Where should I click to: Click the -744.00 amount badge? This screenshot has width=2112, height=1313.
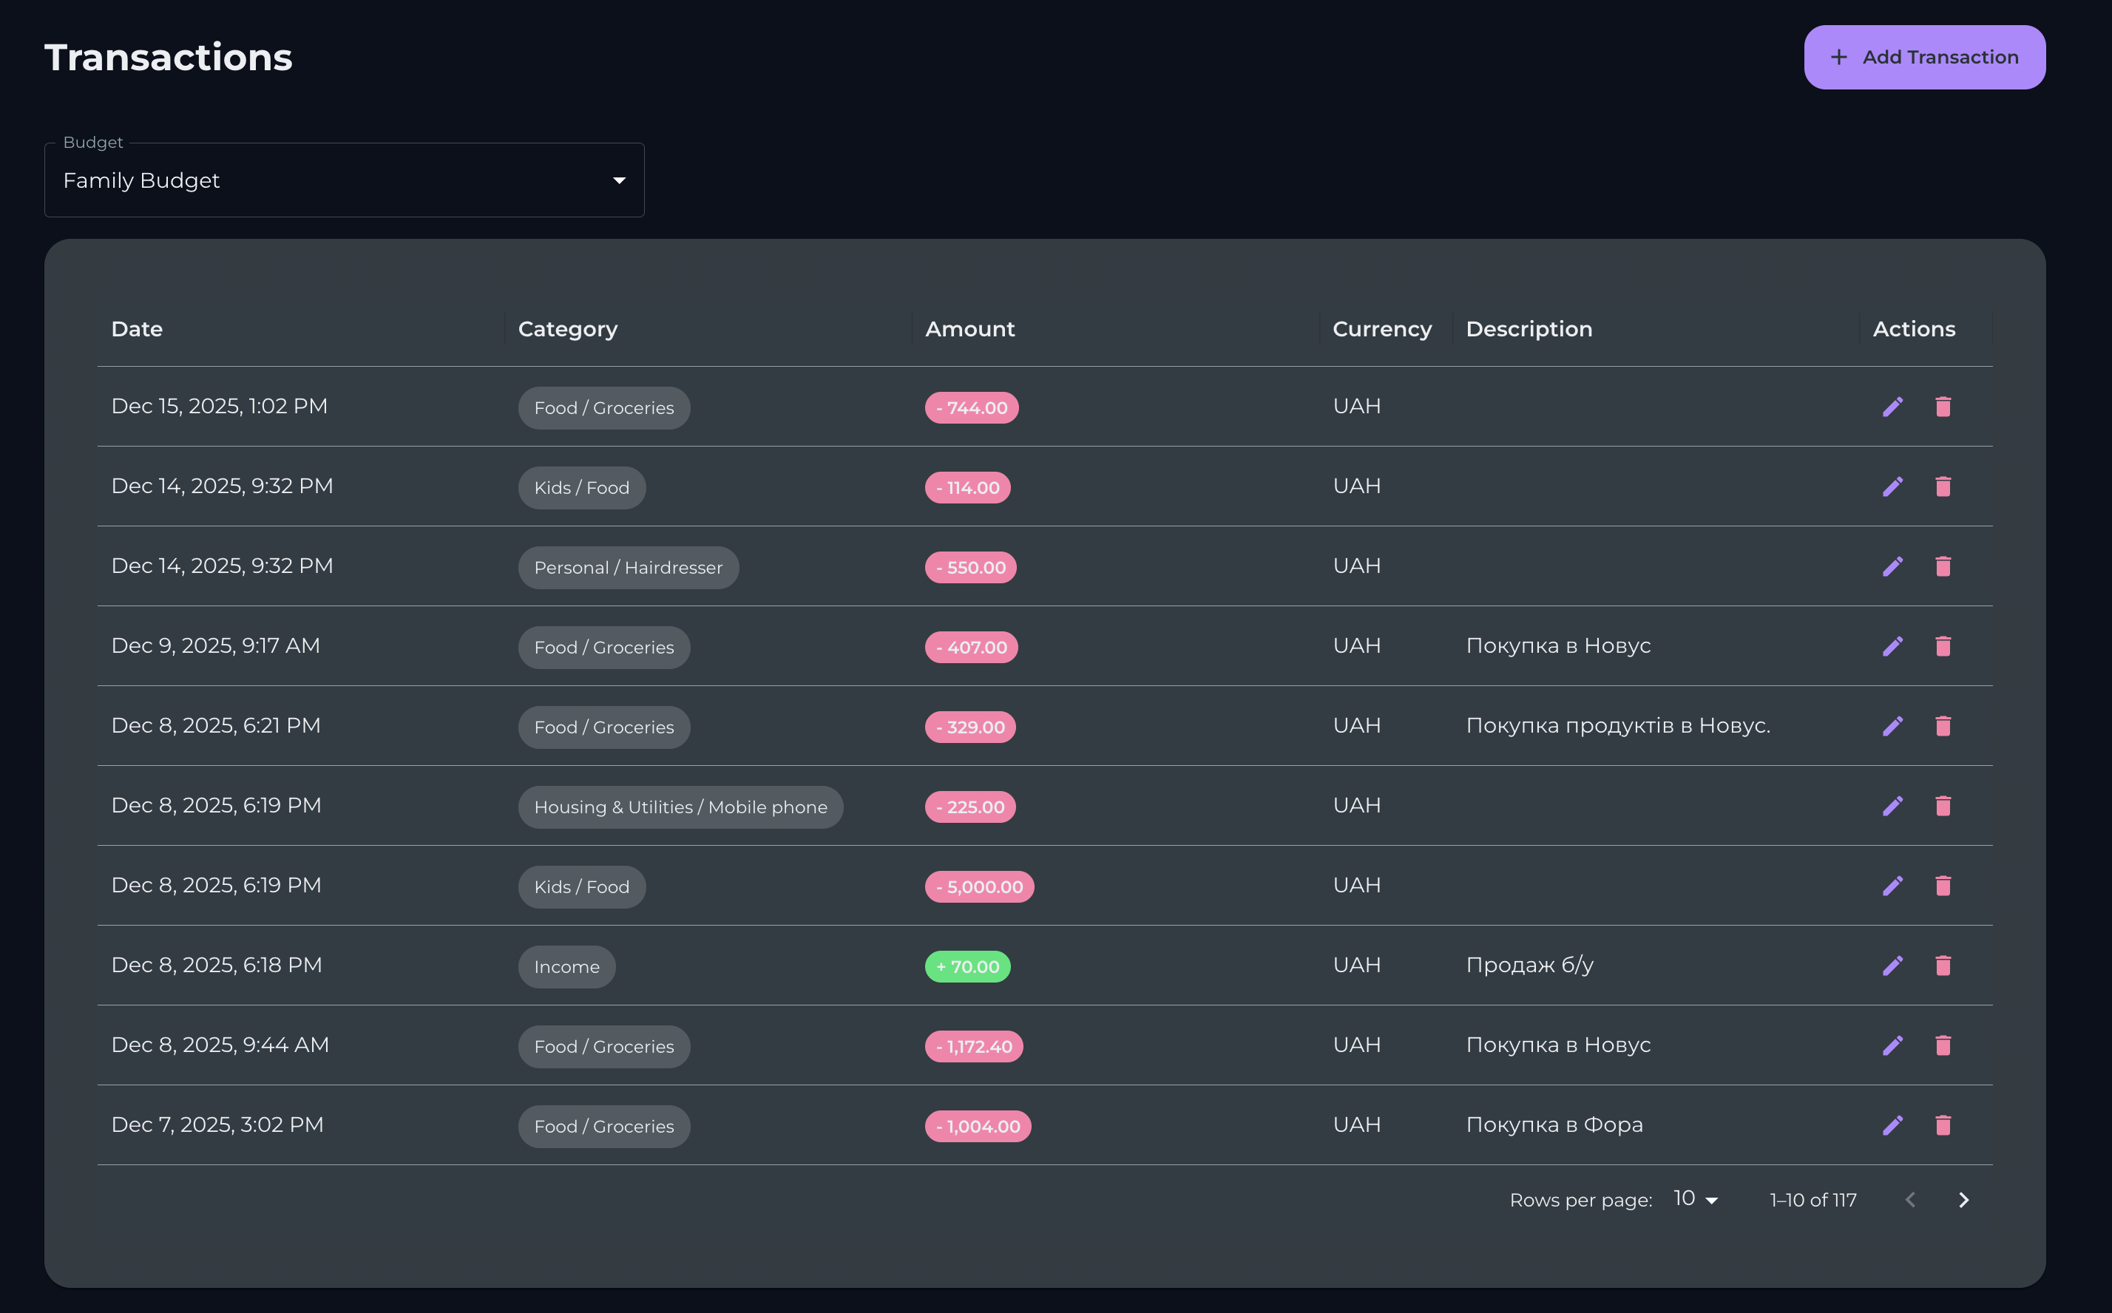pyautogui.click(x=970, y=407)
